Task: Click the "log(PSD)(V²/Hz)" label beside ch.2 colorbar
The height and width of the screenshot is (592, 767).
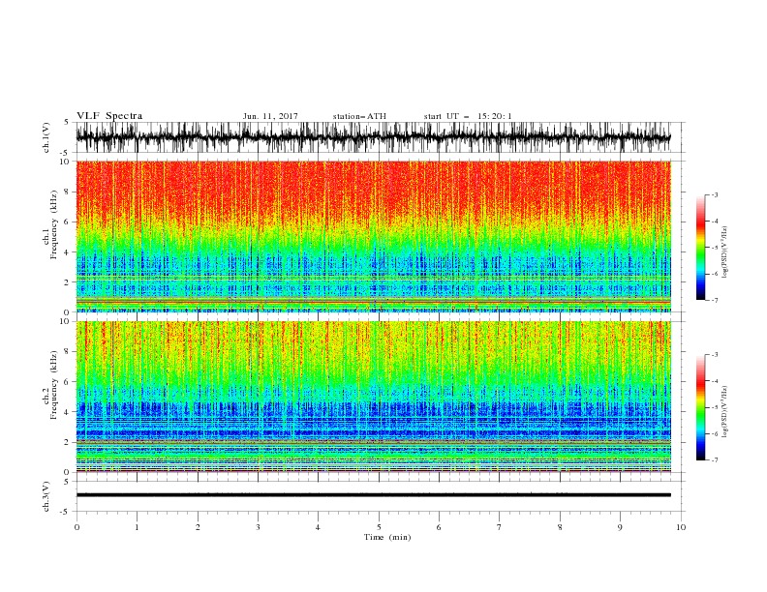Action: coord(725,411)
